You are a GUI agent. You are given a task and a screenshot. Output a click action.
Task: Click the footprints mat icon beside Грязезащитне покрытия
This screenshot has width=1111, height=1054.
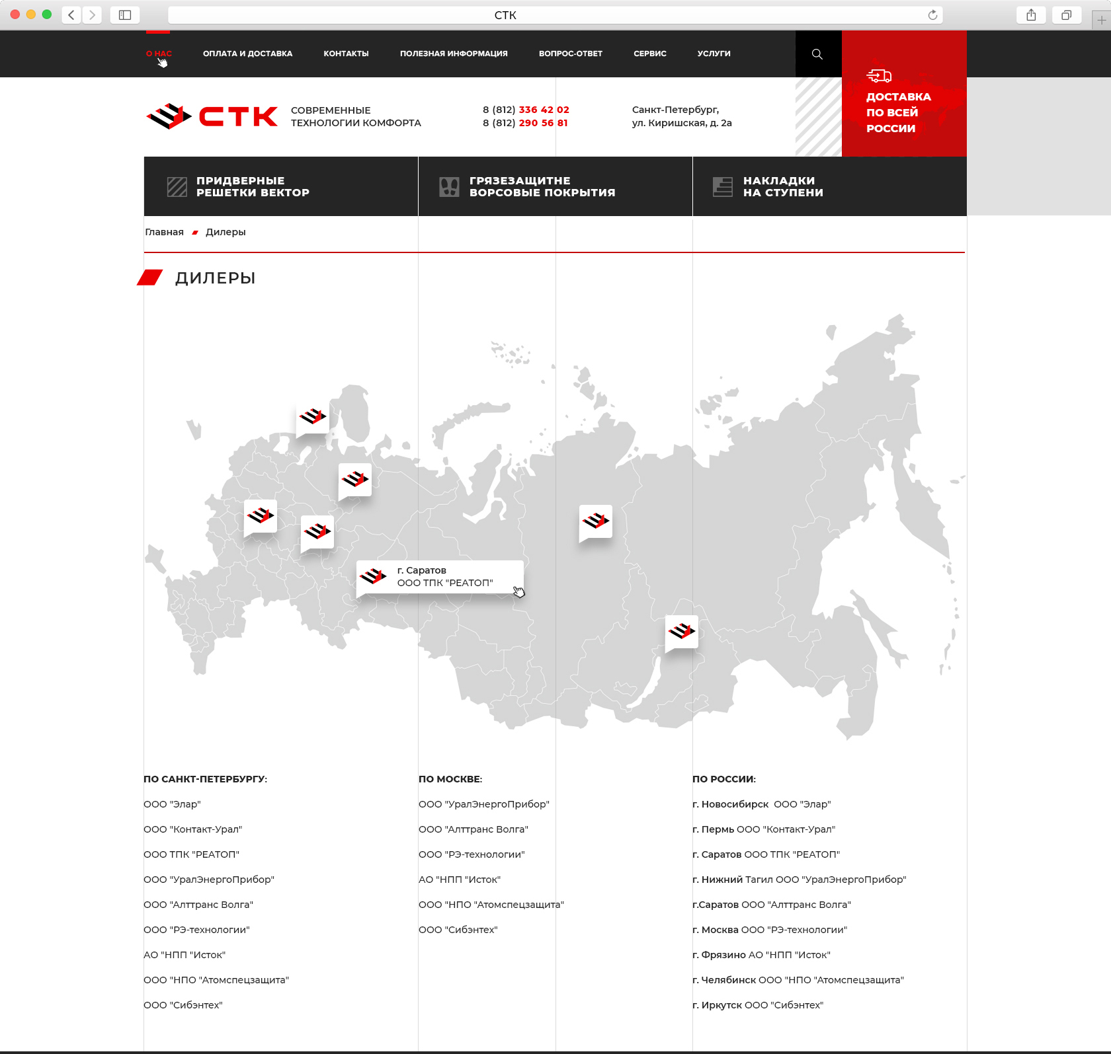(x=449, y=187)
